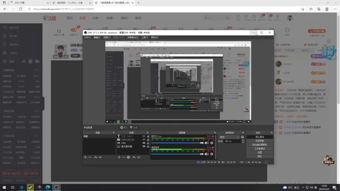340x191 pixels.
Task: Remove the selected source with the minus icon
Action: (124, 157)
